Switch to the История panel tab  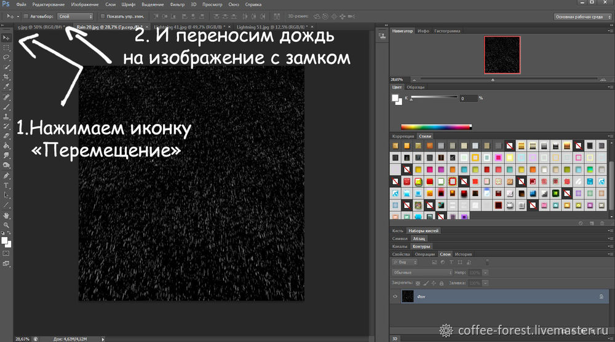coord(463,254)
